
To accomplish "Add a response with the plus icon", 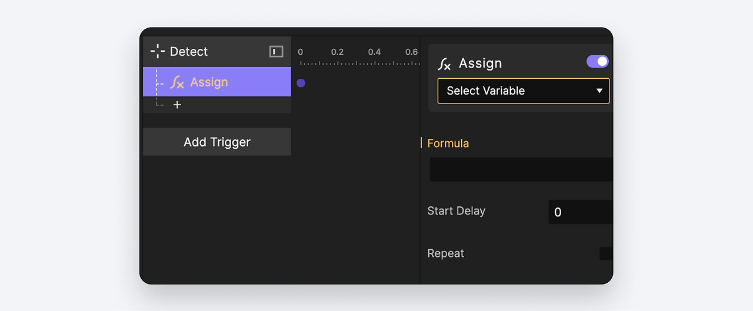I will click(x=177, y=105).
